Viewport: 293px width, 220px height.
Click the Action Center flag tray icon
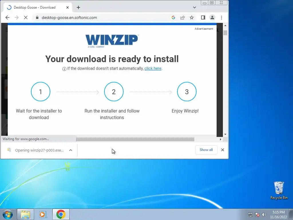(257, 215)
